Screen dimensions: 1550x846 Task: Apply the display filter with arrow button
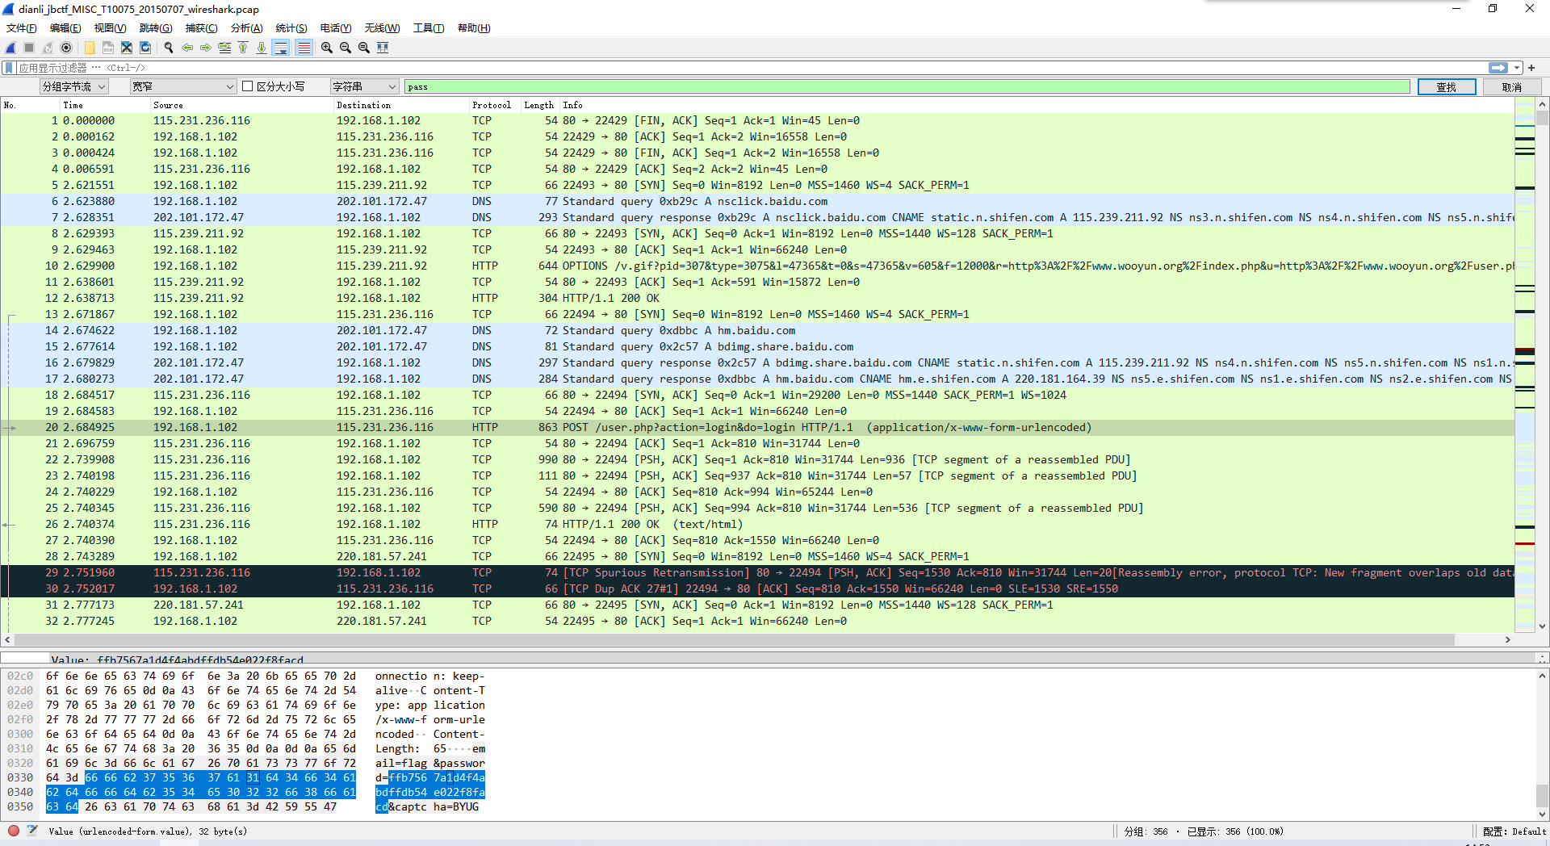(1498, 68)
